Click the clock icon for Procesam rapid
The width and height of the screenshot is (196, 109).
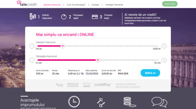64,17
